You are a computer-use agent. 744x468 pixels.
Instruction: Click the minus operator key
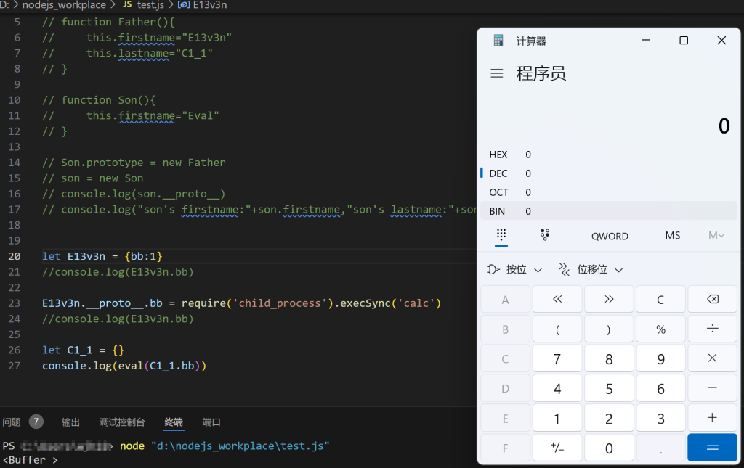pos(712,388)
